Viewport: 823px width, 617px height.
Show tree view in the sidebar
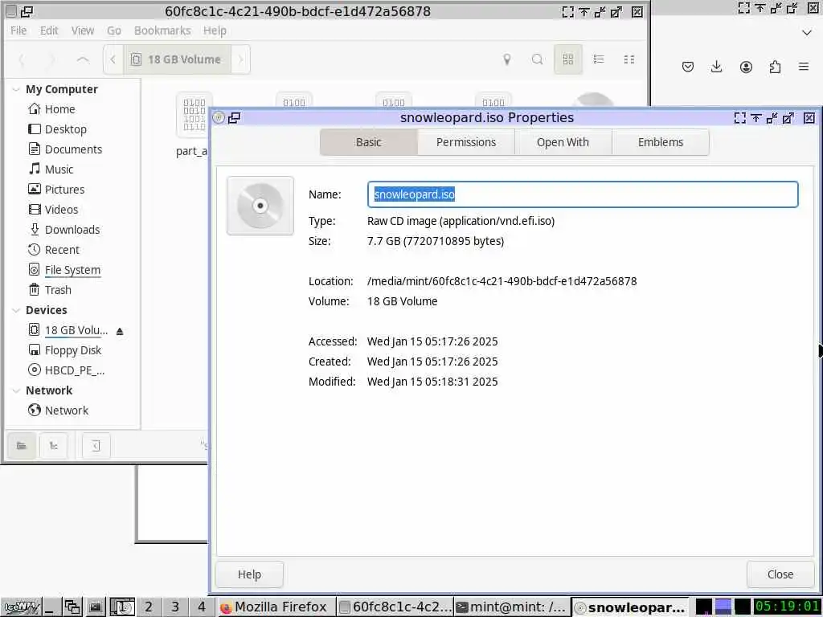tap(54, 446)
